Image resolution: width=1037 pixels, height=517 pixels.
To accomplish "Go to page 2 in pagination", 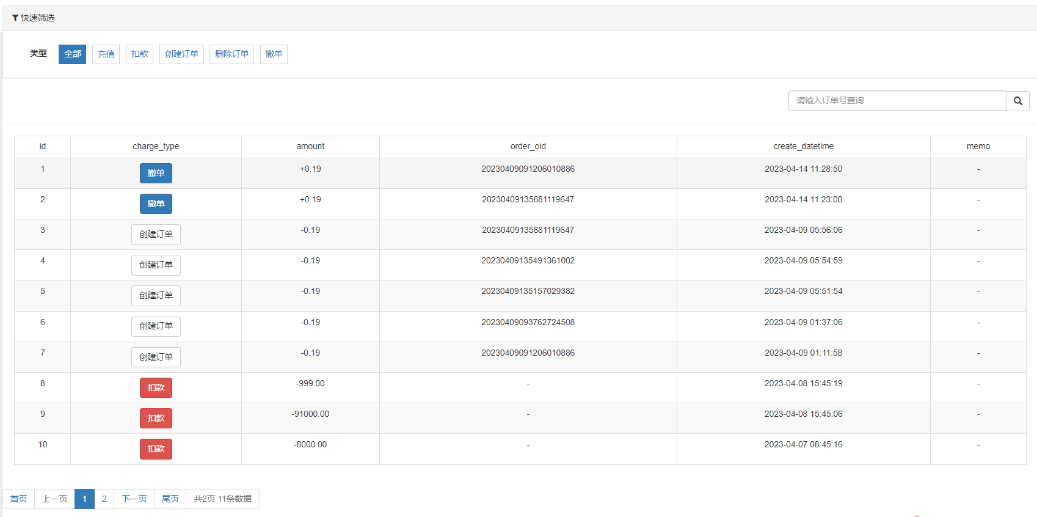I will (x=104, y=499).
